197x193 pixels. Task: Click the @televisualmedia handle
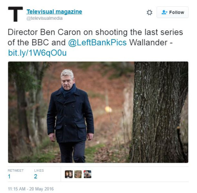point(45,18)
